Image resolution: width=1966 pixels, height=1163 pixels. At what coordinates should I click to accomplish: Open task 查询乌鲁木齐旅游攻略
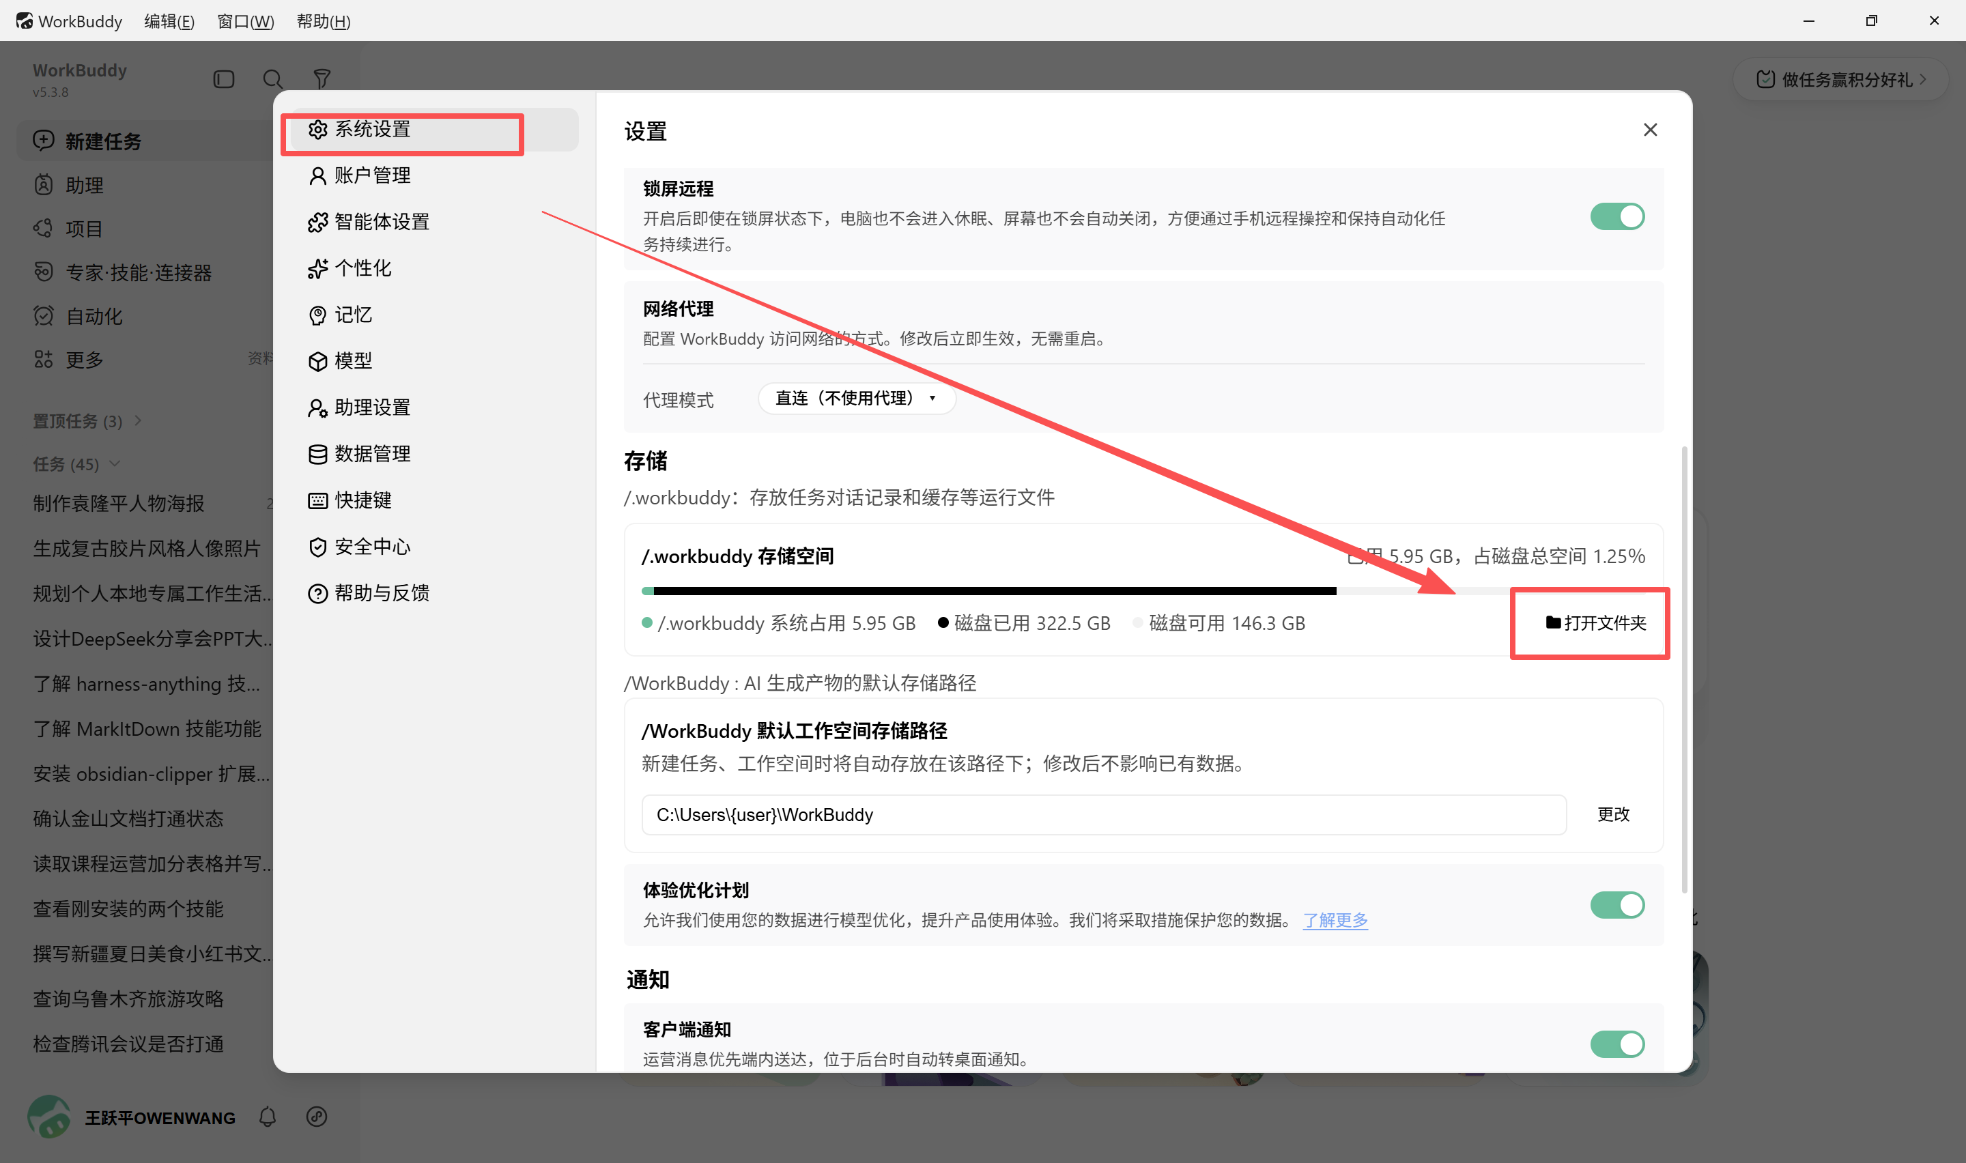point(128,999)
